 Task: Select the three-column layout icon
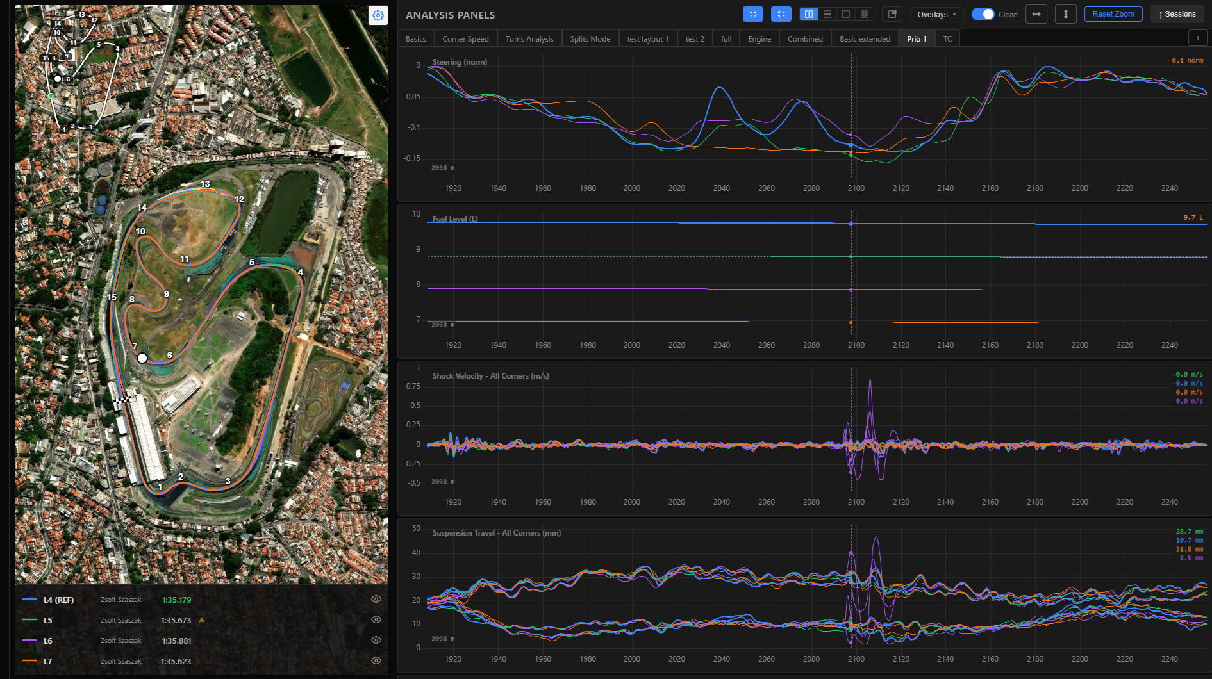pyautogui.click(x=865, y=14)
